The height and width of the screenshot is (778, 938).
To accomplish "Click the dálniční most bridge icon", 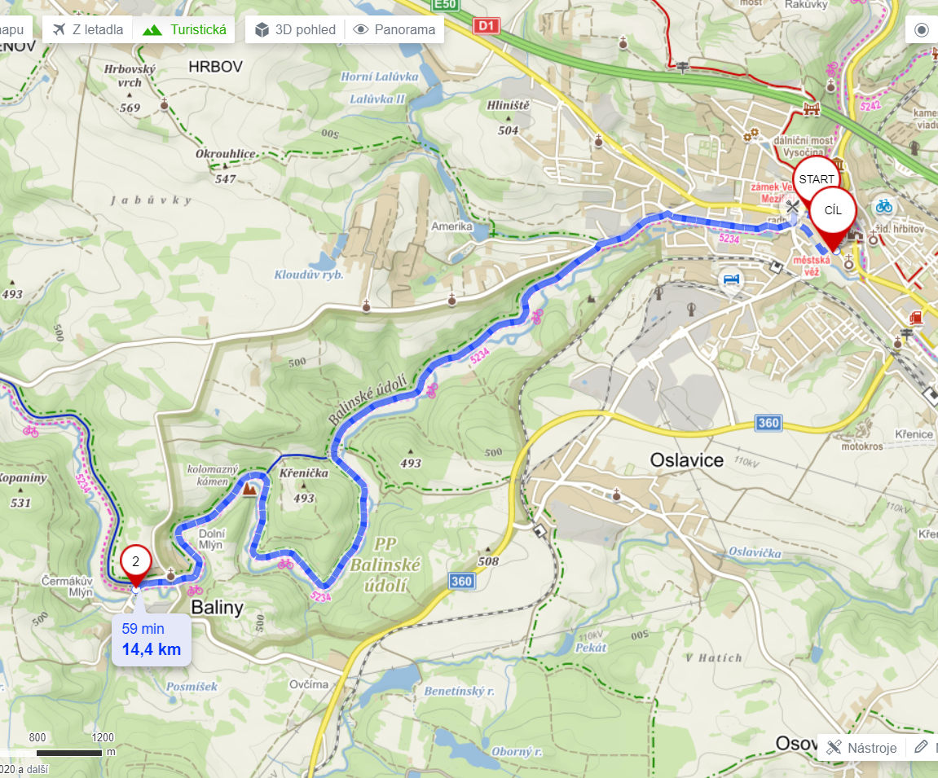I will (x=811, y=109).
